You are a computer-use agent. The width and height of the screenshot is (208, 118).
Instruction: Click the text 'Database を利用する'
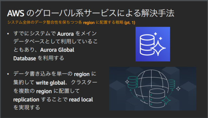tap(39, 58)
